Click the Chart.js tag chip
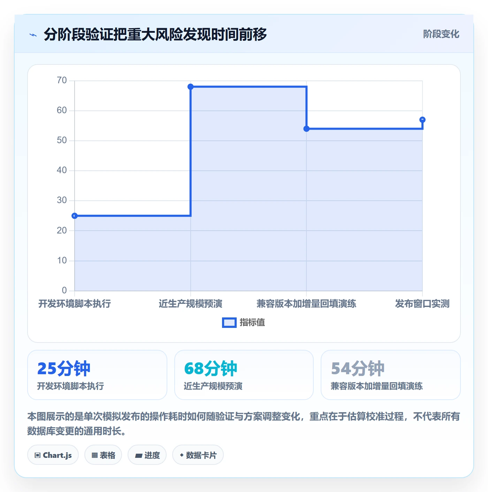Viewport: 488px width, 492px height. click(53, 455)
